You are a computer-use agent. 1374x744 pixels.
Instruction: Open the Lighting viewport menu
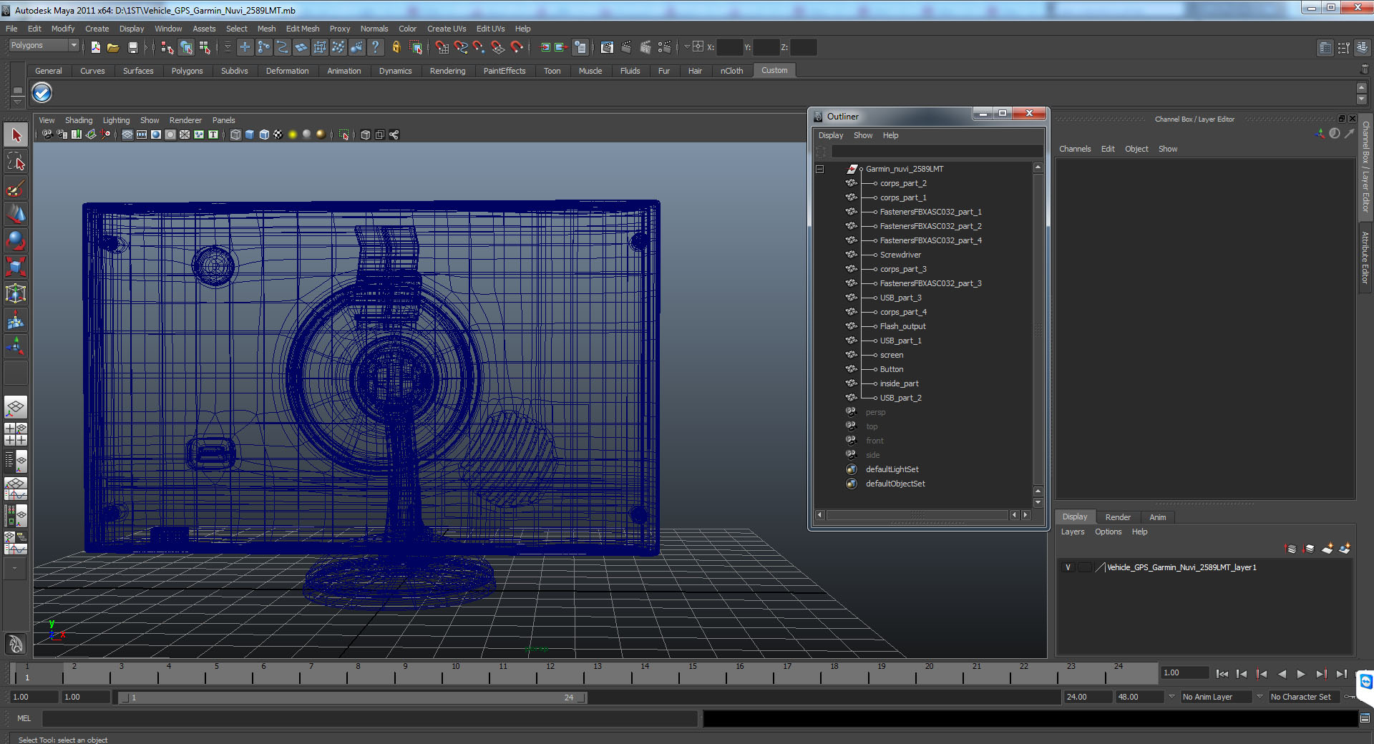tap(116, 120)
